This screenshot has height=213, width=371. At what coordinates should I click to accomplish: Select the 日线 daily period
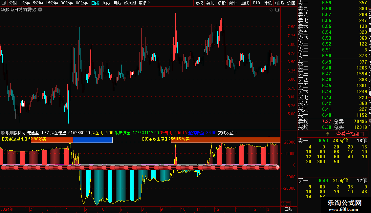coord(95,3)
